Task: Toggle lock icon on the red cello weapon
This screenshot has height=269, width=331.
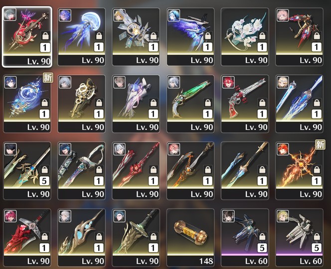Action: [x=45, y=36]
